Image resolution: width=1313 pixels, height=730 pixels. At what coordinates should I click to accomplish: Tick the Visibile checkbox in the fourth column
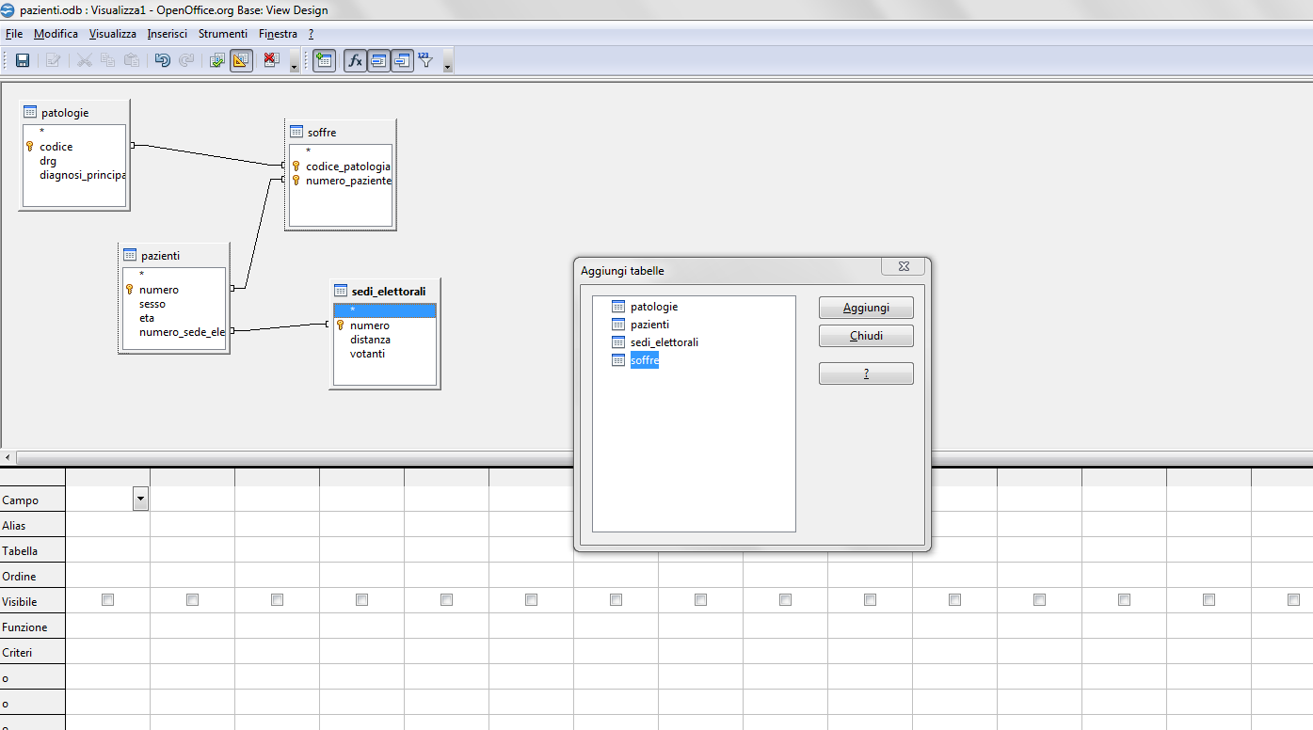pyautogui.click(x=361, y=600)
